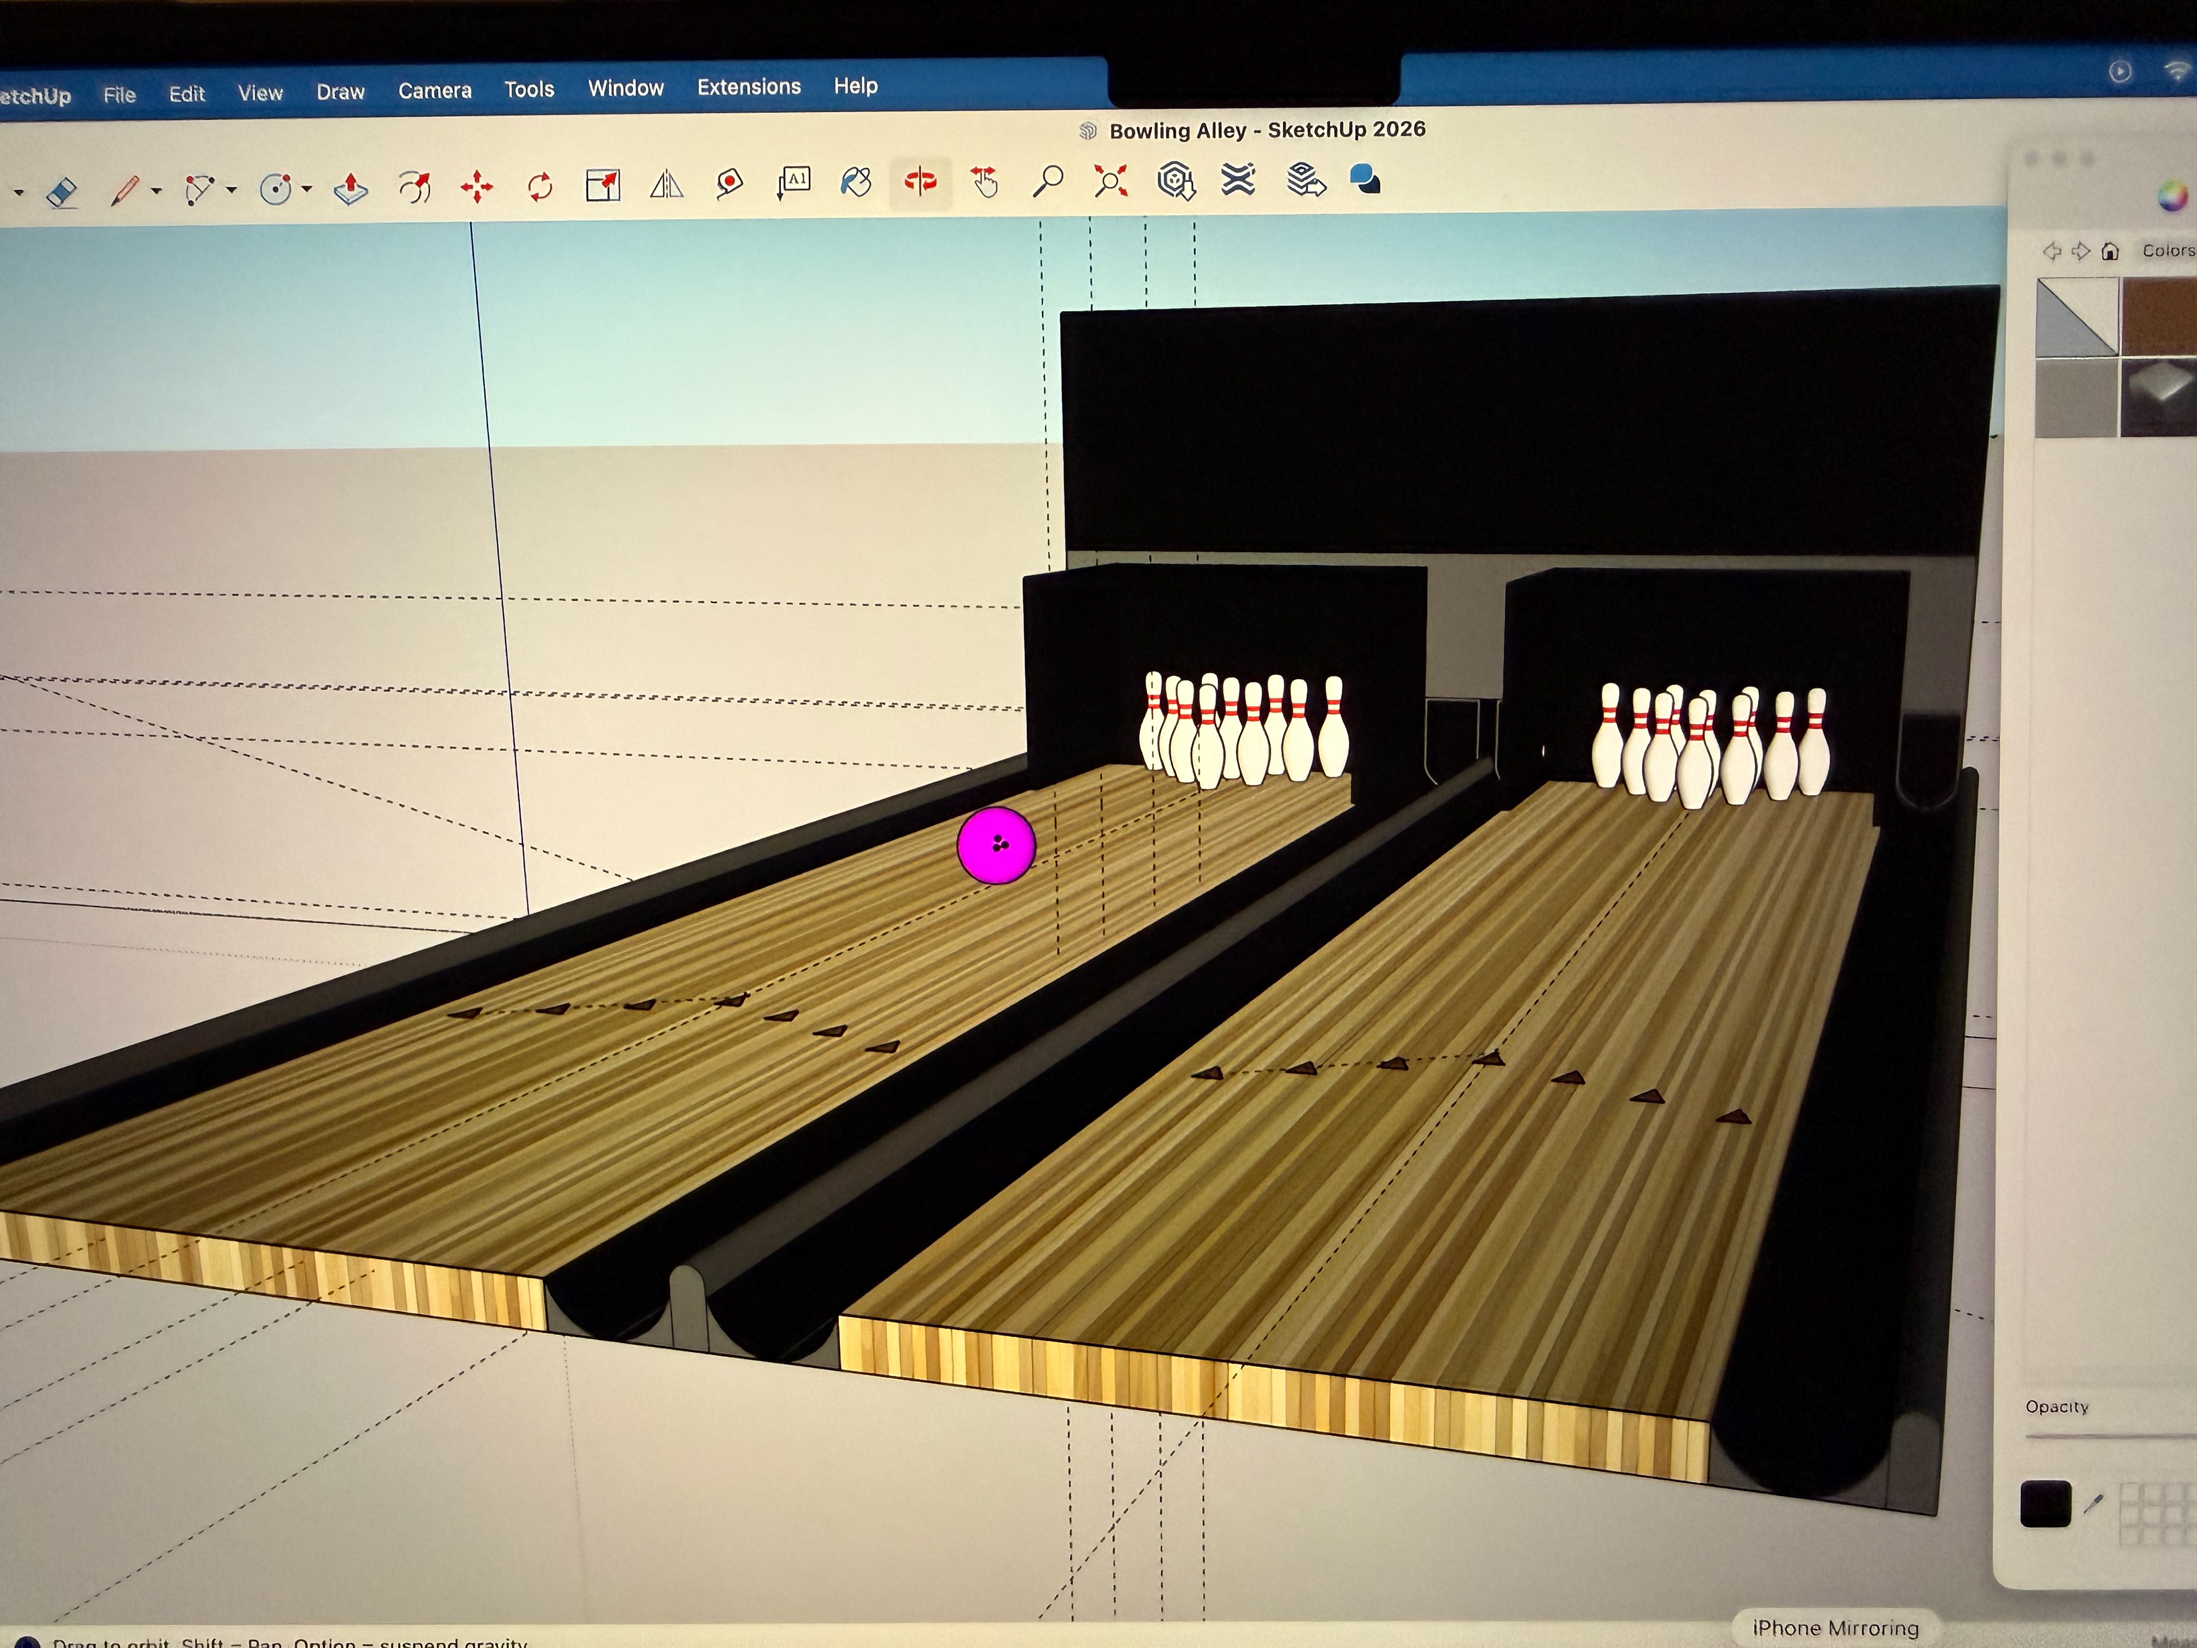Open the Arc tool dropdown arrow
This screenshot has width=2197, height=1648.
231,189
